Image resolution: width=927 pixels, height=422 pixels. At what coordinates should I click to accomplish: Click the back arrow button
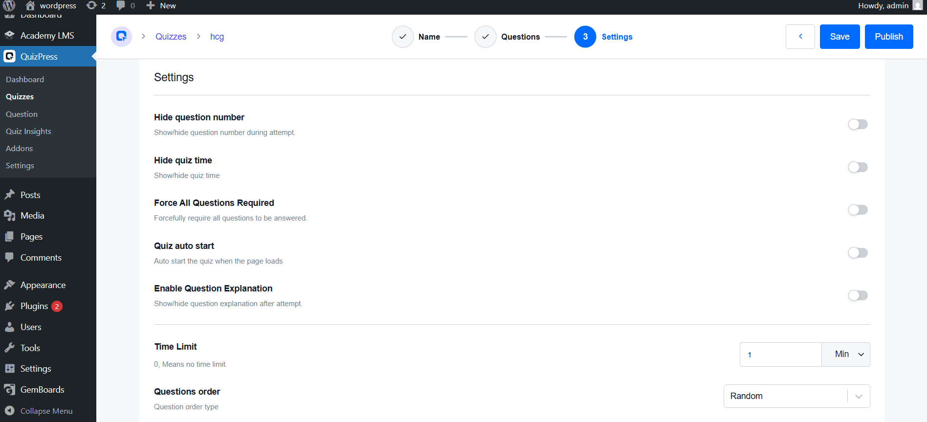coord(800,37)
